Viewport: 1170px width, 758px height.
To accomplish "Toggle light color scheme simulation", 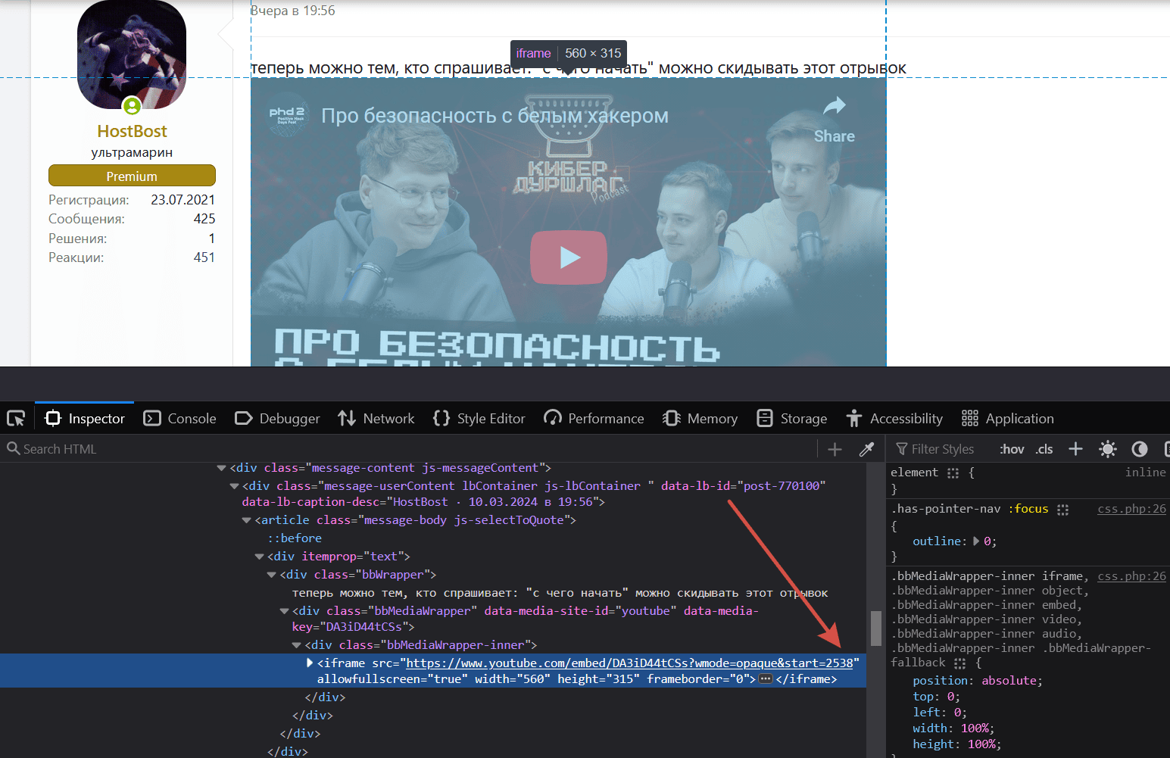I will pos(1108,449).
